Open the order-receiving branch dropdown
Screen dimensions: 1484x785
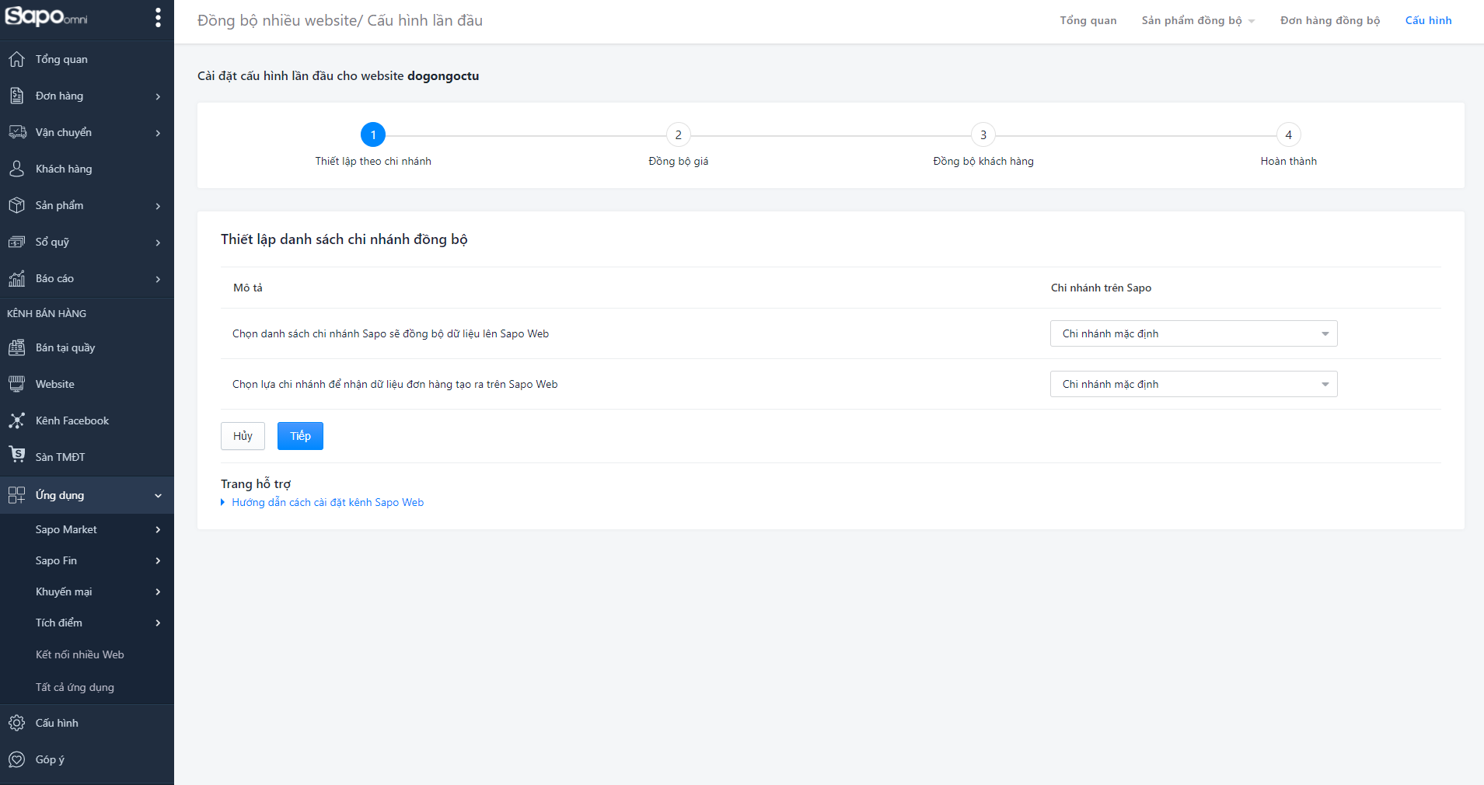coord(1193,384)
